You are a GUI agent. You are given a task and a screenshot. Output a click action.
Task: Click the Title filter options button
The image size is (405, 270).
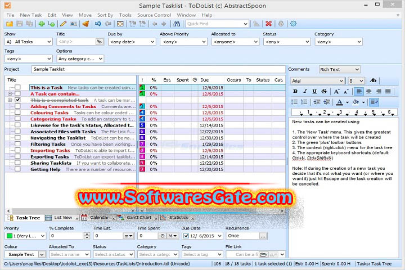click(100, 42)
